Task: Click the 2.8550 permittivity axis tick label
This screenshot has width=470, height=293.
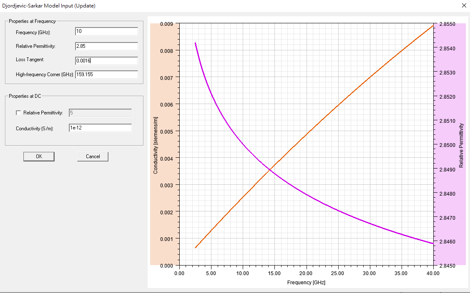Action: pos(447,24)
